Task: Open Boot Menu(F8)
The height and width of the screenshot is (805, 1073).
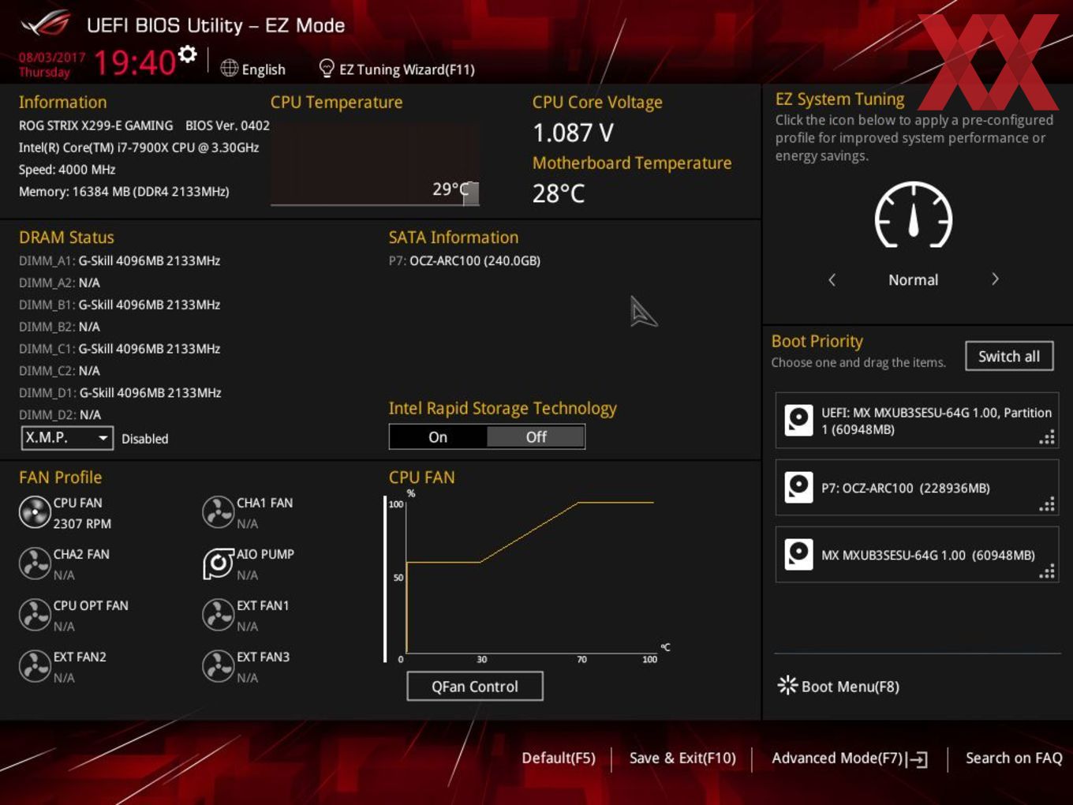Action: 851,687
